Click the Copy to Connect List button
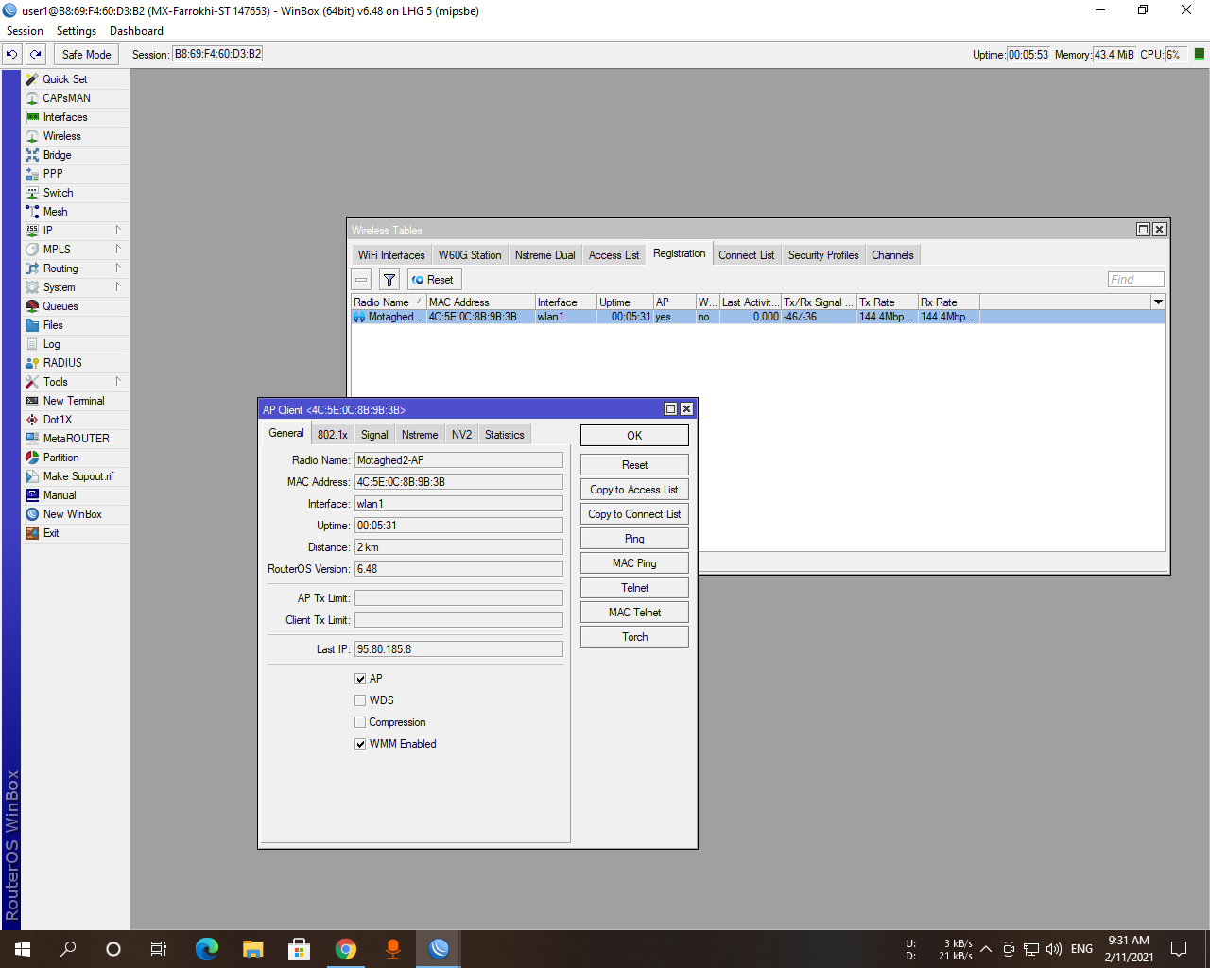 tap(633, 513)
